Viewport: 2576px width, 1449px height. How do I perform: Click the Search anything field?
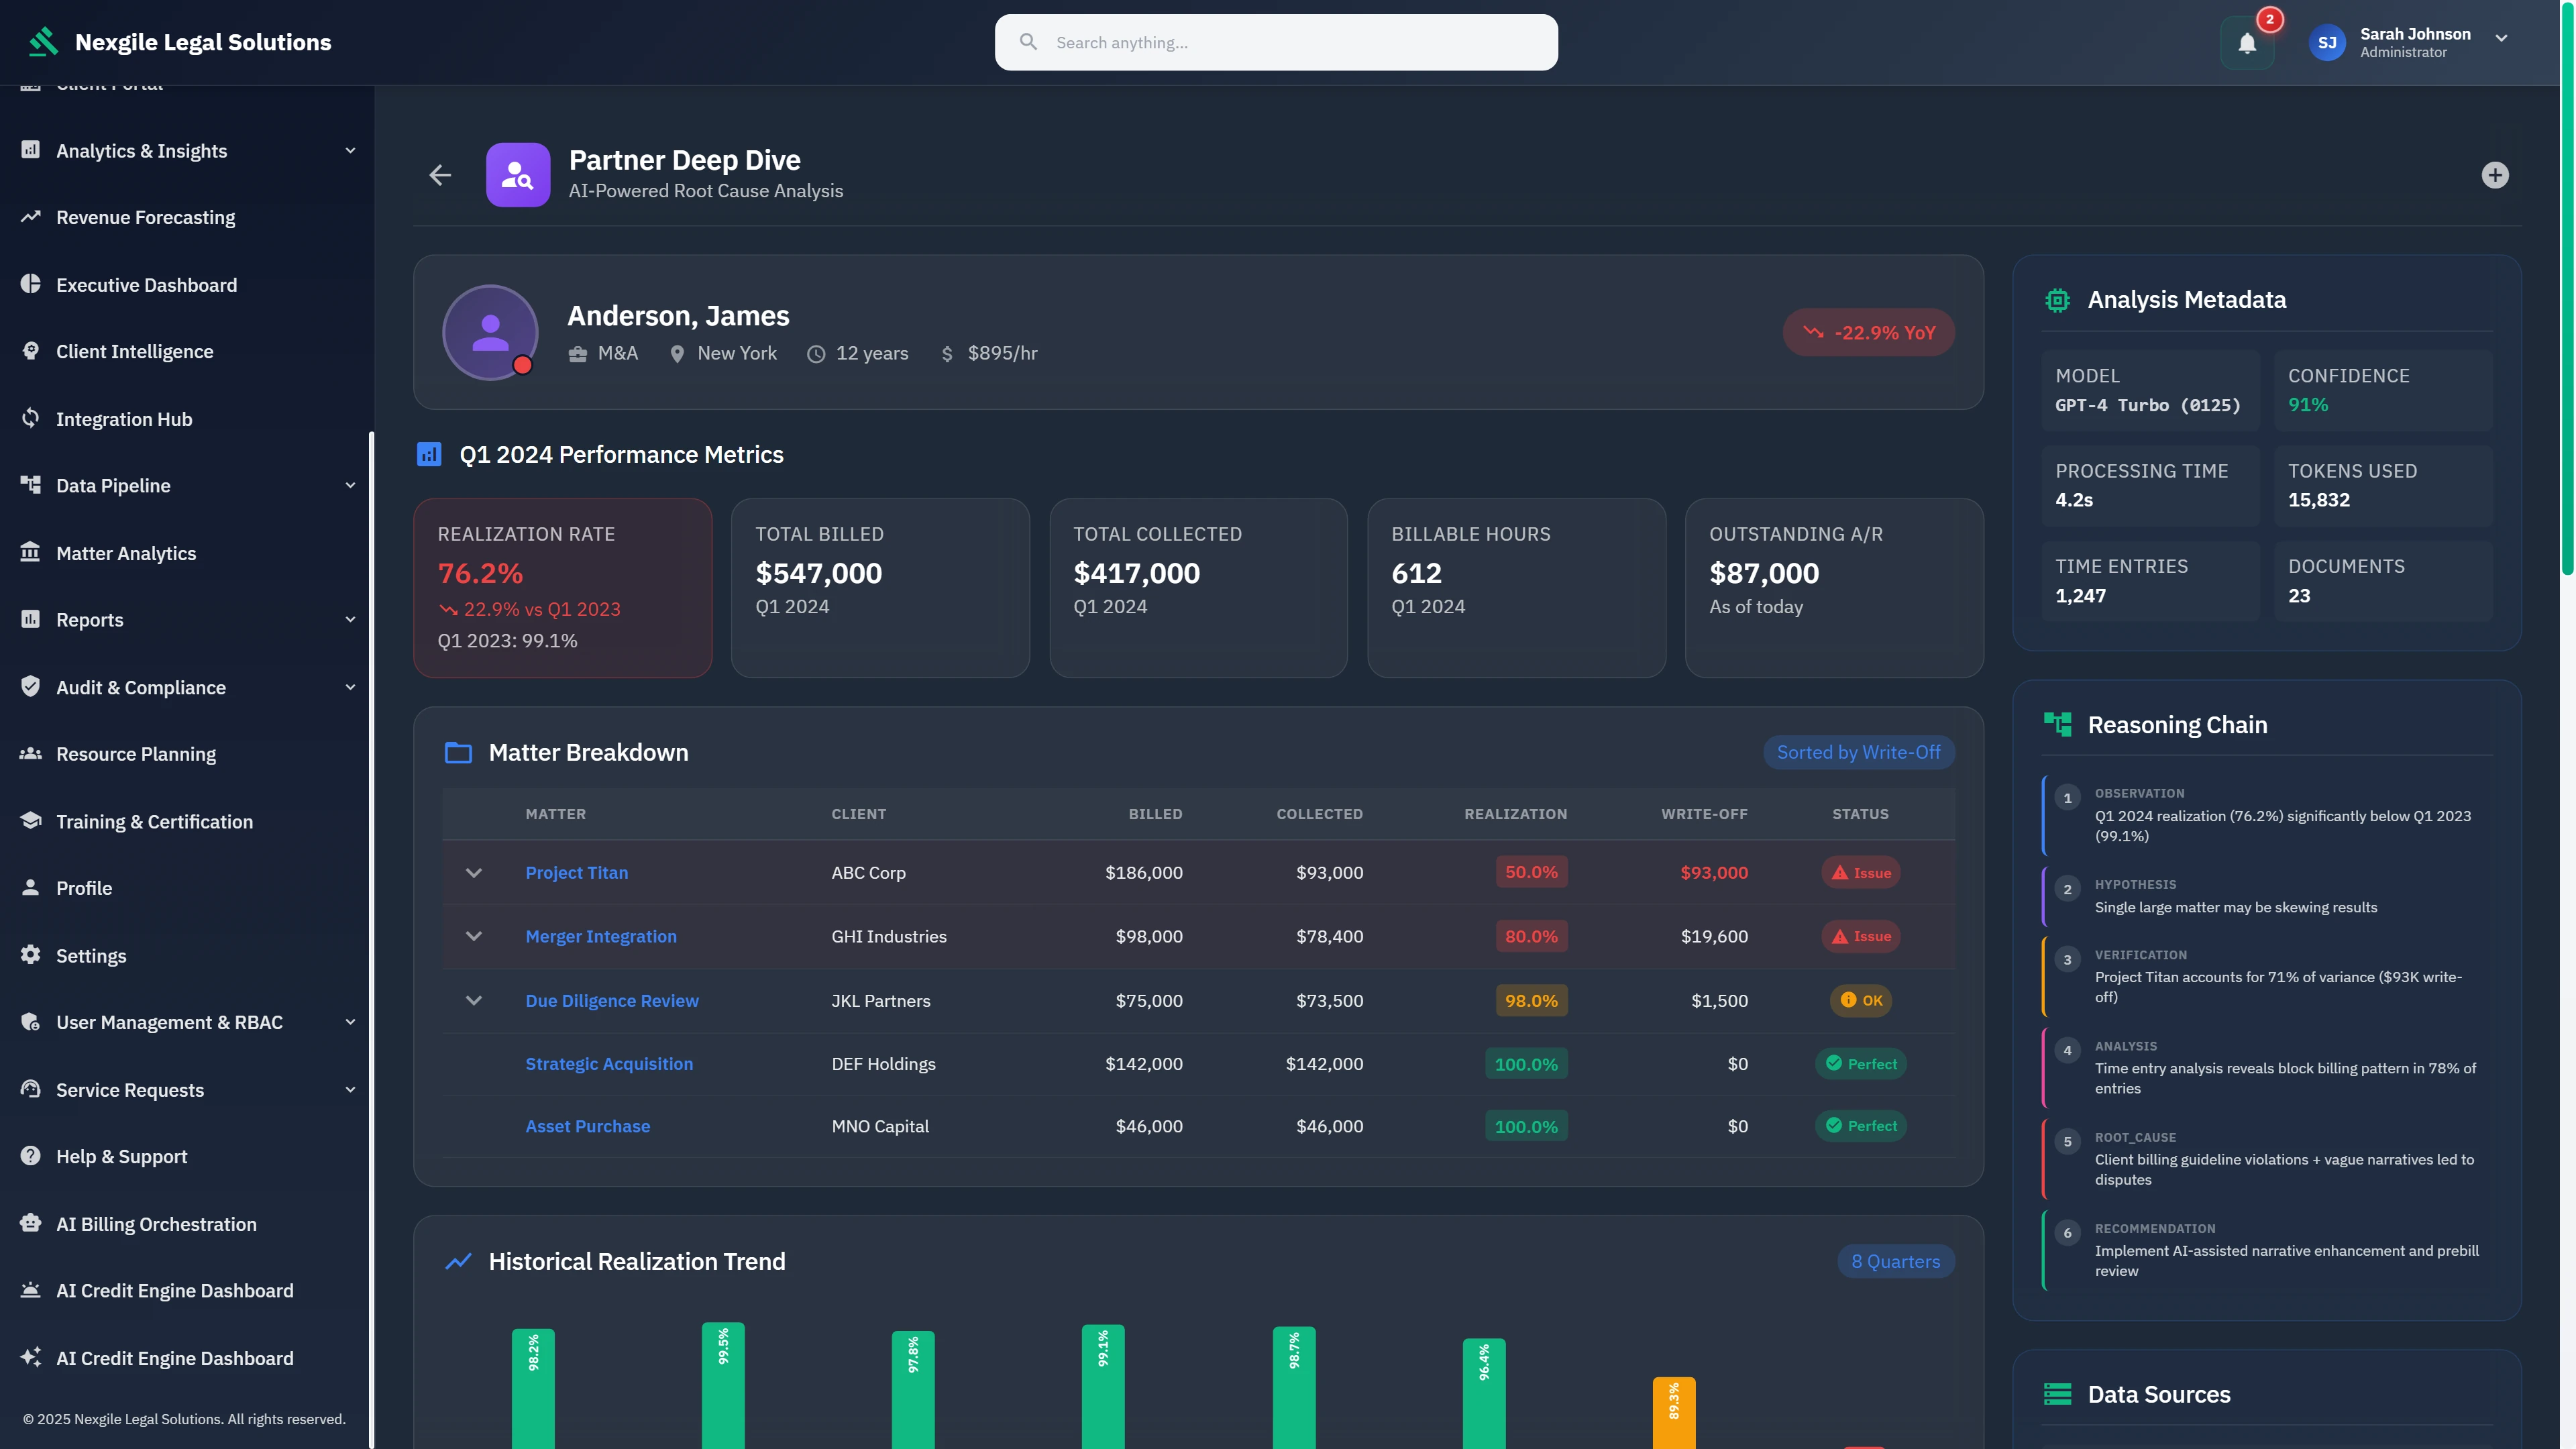(x=1275, y=42)
